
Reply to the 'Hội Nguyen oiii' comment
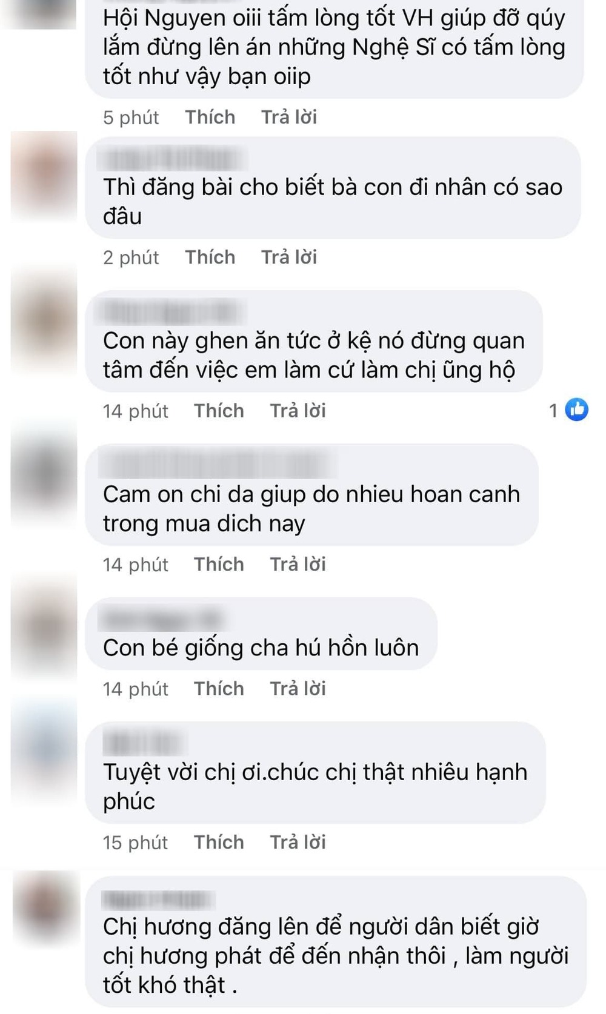pyautogui.click(x=289, y=117)
